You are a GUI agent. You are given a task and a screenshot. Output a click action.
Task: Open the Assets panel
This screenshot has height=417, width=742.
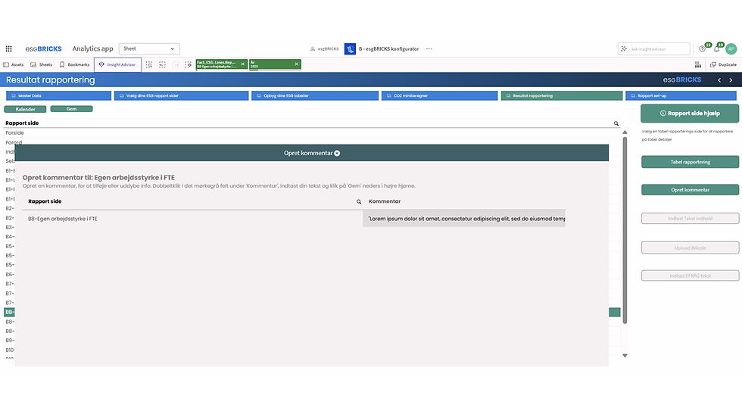14,65
